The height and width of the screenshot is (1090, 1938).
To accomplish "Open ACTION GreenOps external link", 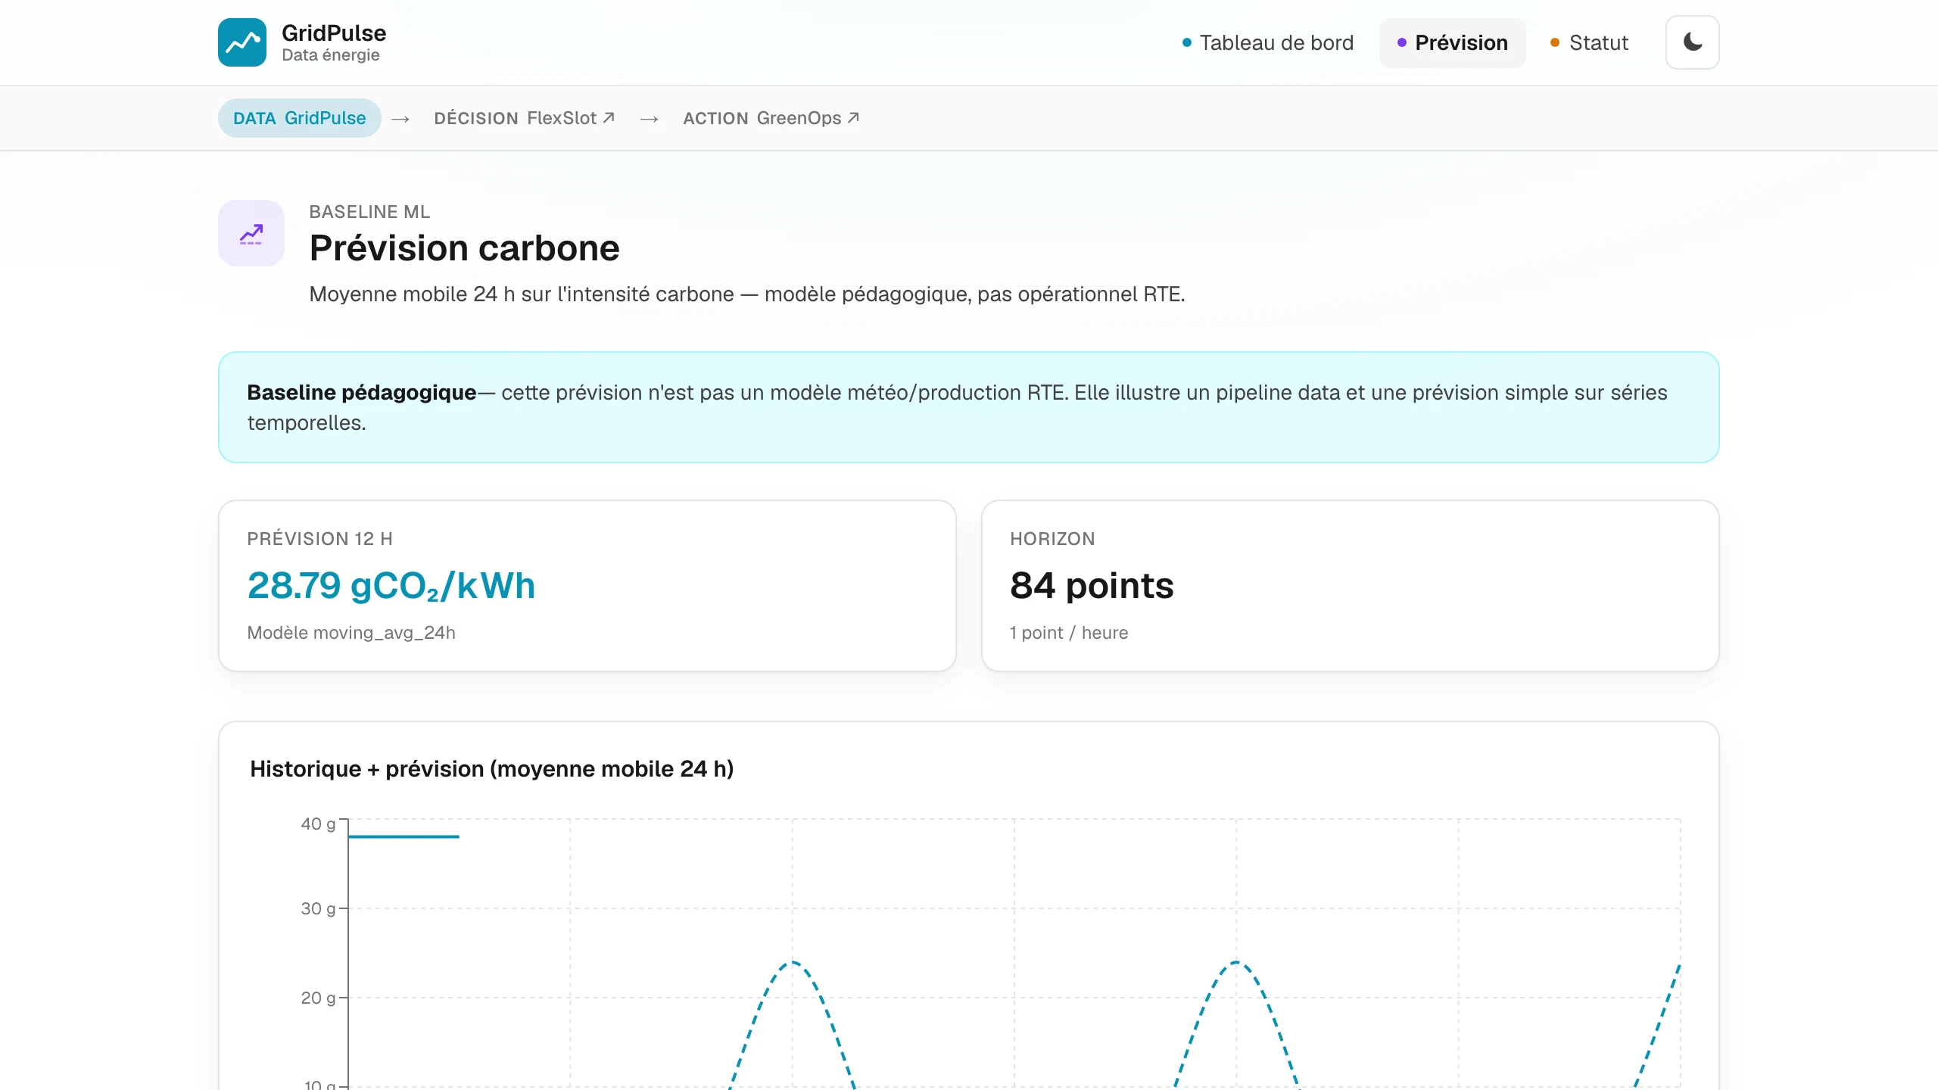I will pyautogui.click(x=771, y=118).
